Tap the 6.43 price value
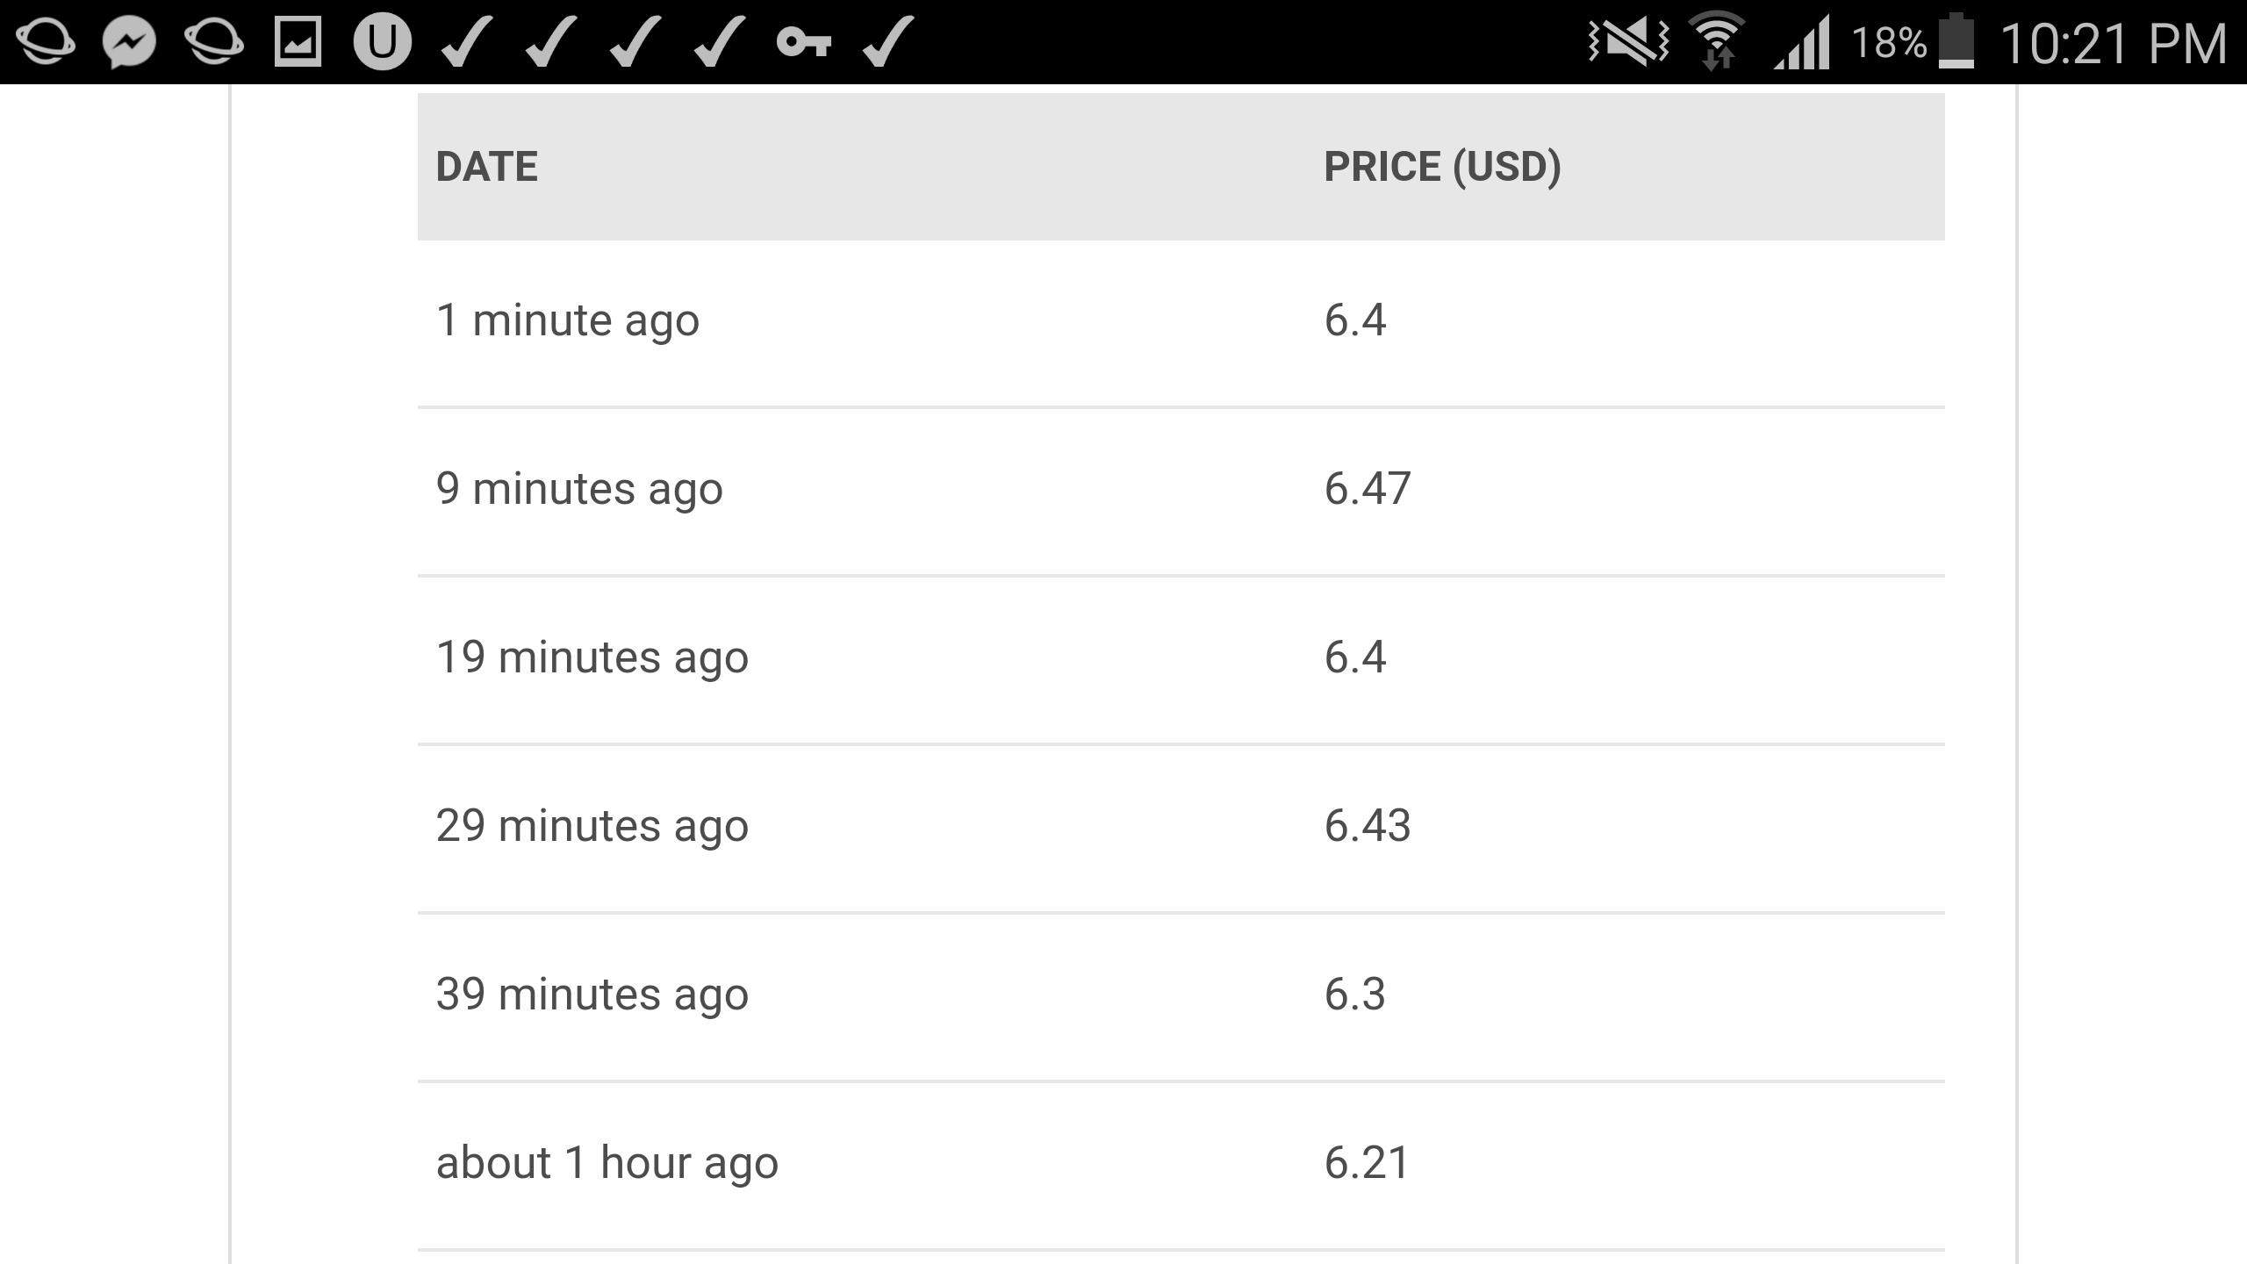The image size is (2247, 1264). [x=1368, y=826]
